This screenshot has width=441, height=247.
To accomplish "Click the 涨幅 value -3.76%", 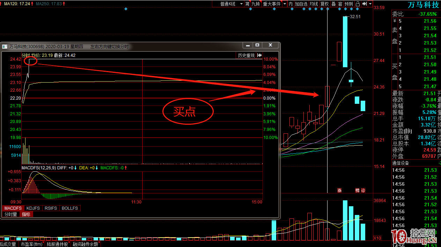I will pos(428,106).
